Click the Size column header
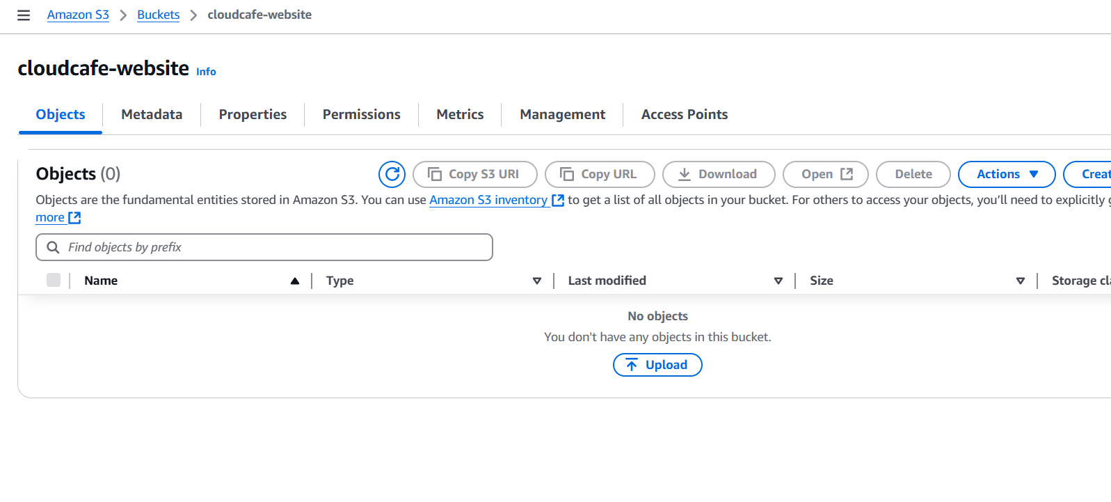 point(822,281)
